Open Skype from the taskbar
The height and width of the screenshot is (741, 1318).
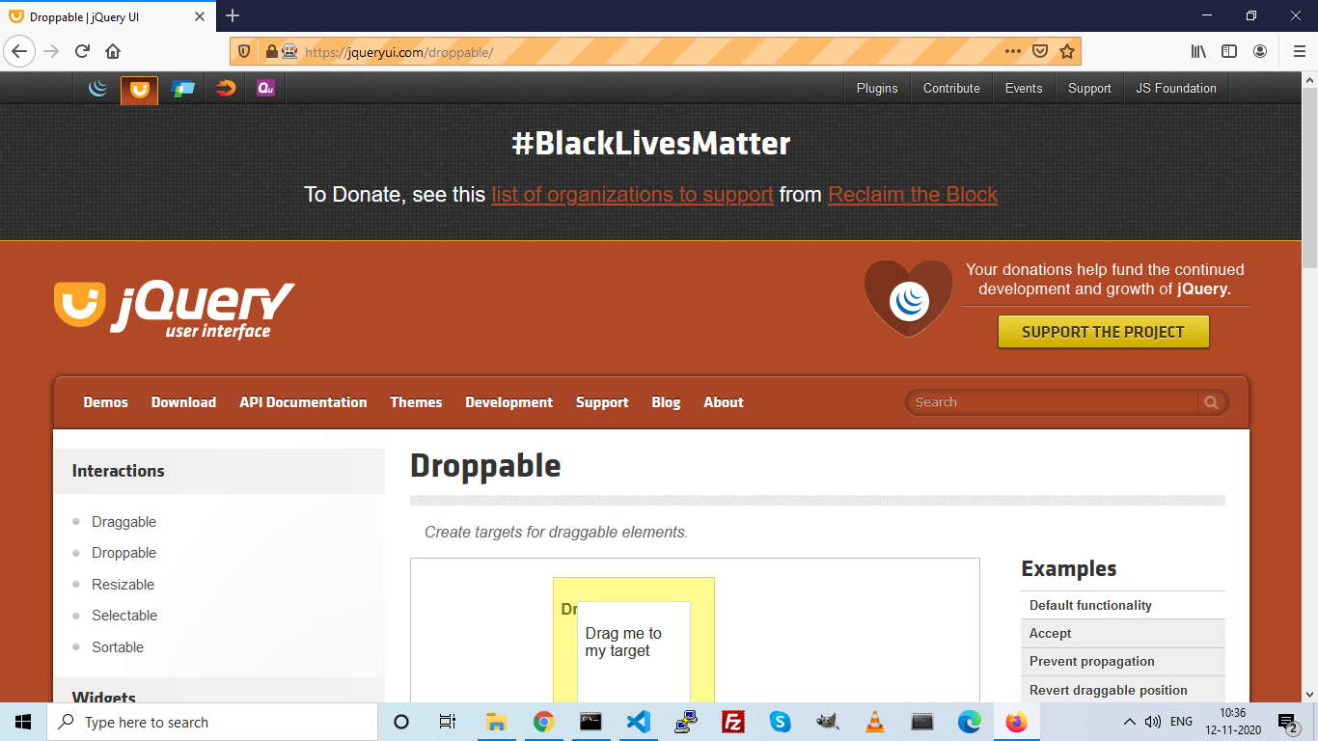[x=781, y=722]
